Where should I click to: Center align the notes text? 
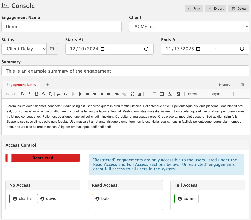[x=95, y=94]
